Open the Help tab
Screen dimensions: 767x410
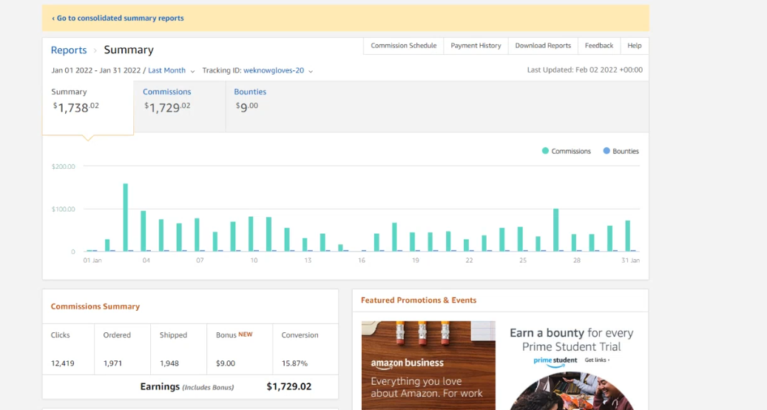[635, 45]
